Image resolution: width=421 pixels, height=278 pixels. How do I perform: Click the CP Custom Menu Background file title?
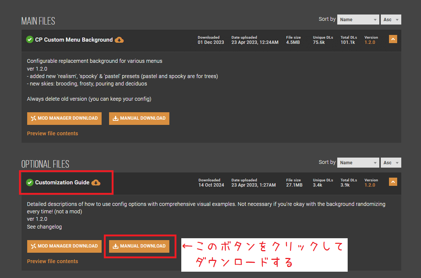pyautogui.click(x=74, y=40)
